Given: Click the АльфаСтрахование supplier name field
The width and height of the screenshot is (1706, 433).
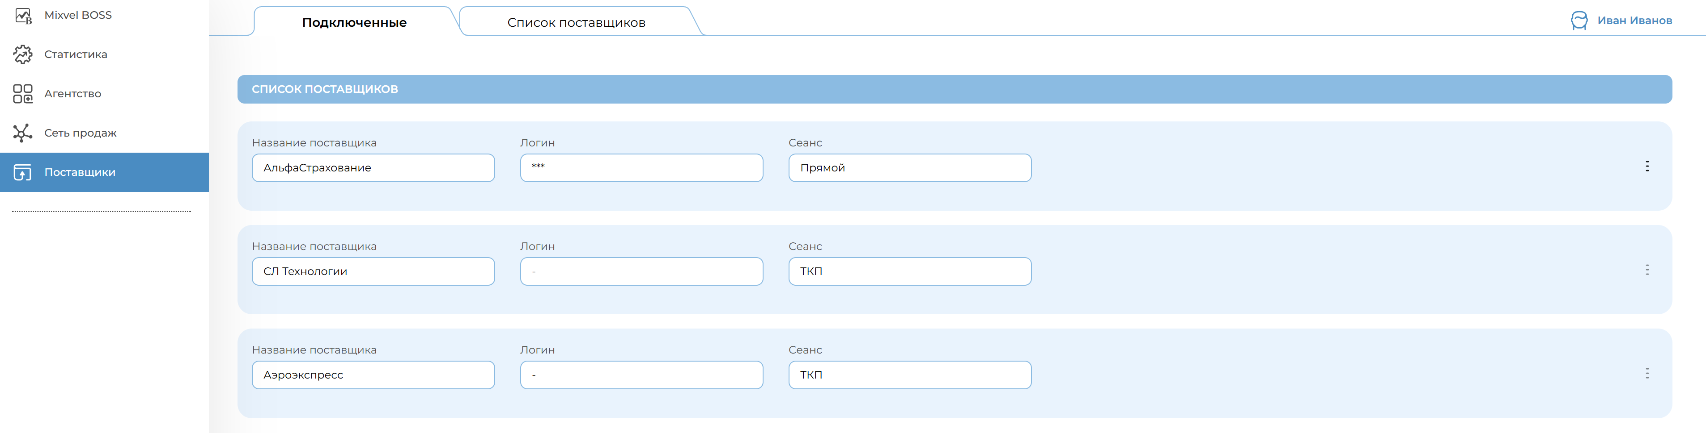Looking at the screenshot, I should point(373,168).
